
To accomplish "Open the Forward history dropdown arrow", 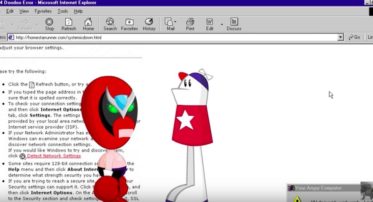I will 37,24.
